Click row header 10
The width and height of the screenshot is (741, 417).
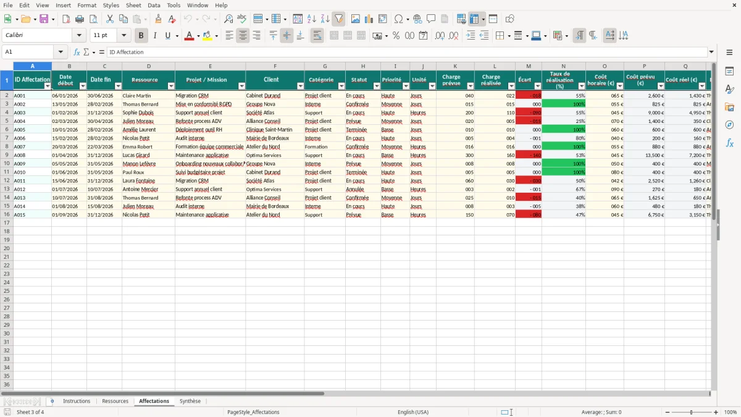pos(7,164)
